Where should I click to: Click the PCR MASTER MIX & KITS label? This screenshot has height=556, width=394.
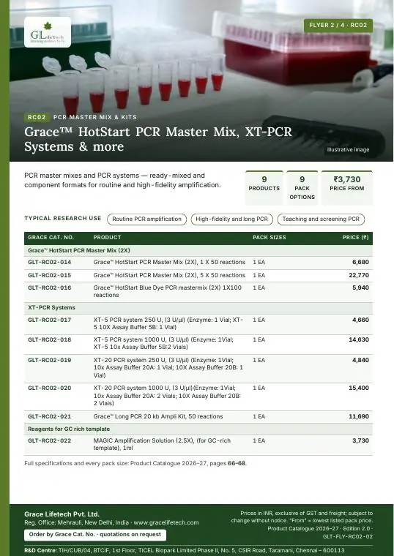coord(94,117)
